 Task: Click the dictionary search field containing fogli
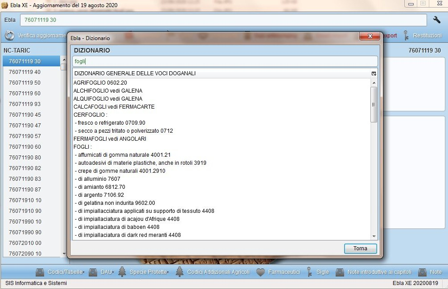coord(225,61)
